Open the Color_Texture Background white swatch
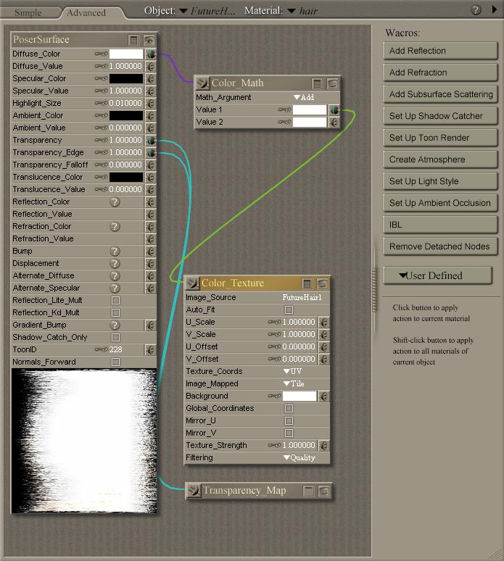Viewport: 504px width, 561px height. tap(299, 396)
